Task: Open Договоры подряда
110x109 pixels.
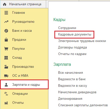Action: (72, 47)
